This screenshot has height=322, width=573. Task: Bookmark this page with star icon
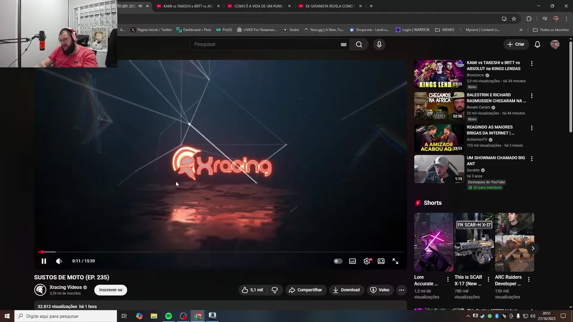coord(514,19)
